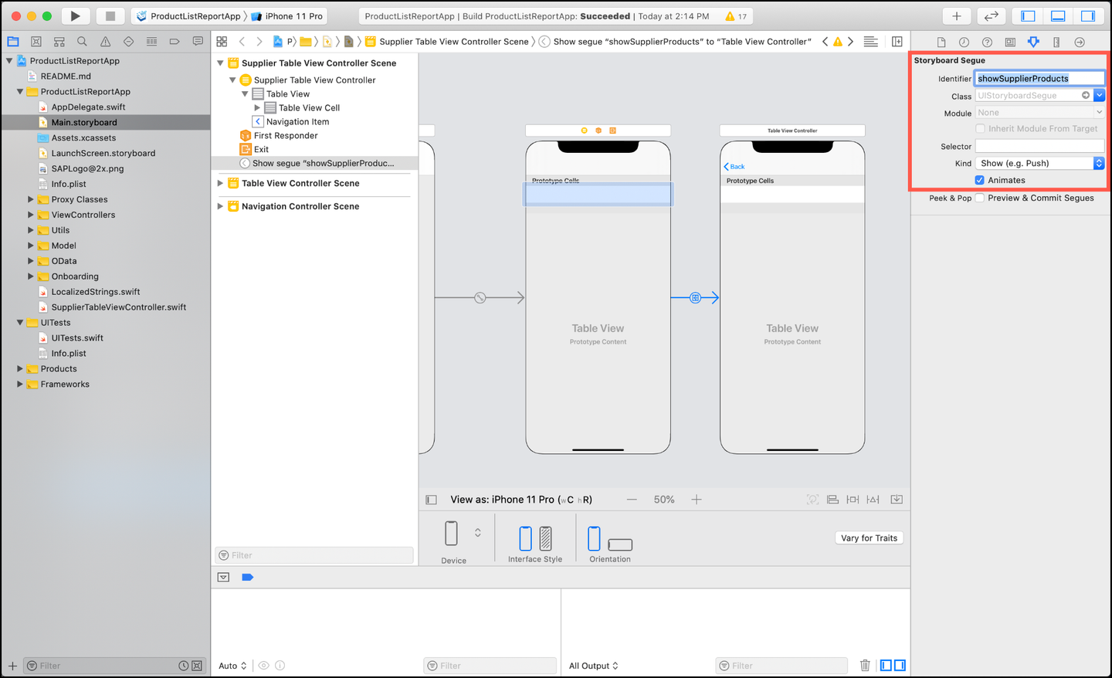Image resolution: width=1112 pixels, height=678 pixels.
Task: Hide the left Navigator panel
Action: click(x=1028, y=15)
